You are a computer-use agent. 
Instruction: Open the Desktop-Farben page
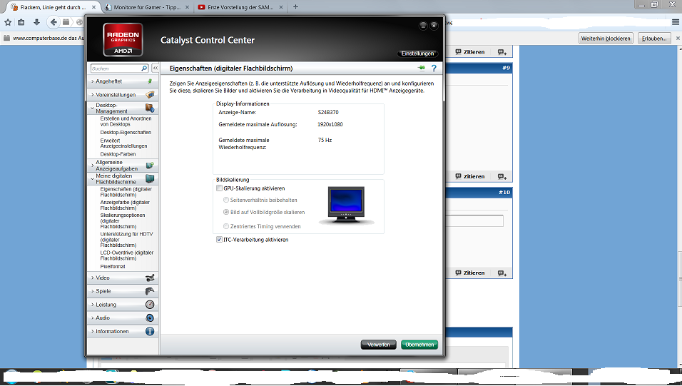(118, 154)
